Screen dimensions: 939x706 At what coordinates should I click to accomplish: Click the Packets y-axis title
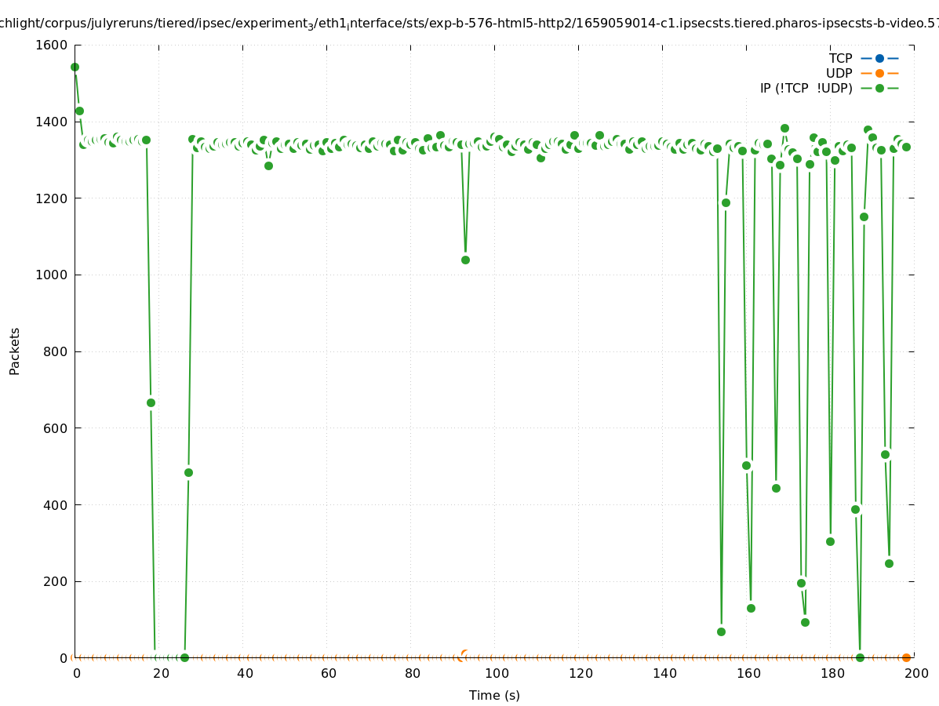pyautogui.click(x=15, y=351)
